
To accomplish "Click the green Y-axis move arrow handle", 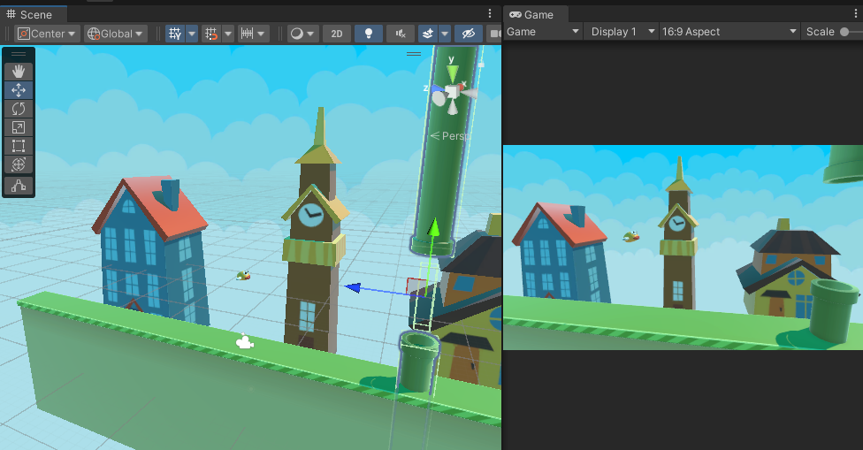I will pos(433,226).
